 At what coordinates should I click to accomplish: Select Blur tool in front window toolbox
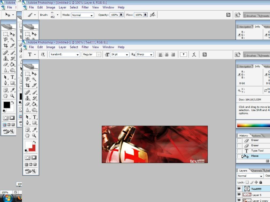click(x=27, y=110)
